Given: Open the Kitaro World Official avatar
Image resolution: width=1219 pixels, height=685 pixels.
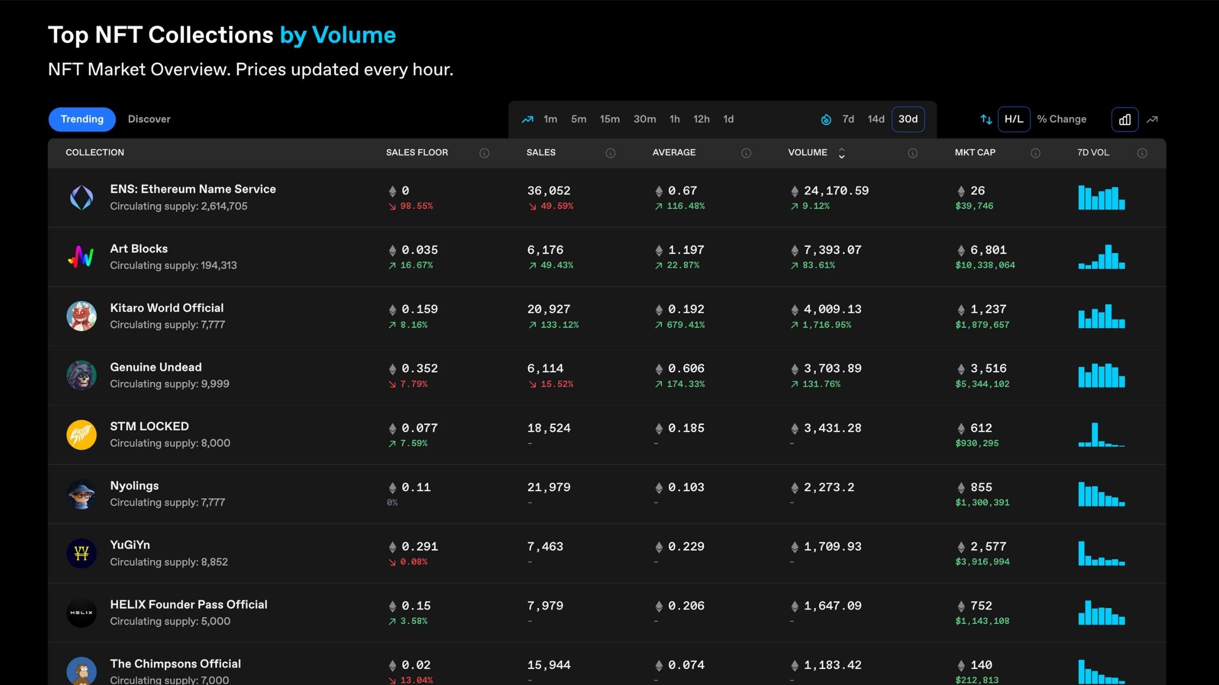Looking at the screenshot, I should tap(81, 316).
